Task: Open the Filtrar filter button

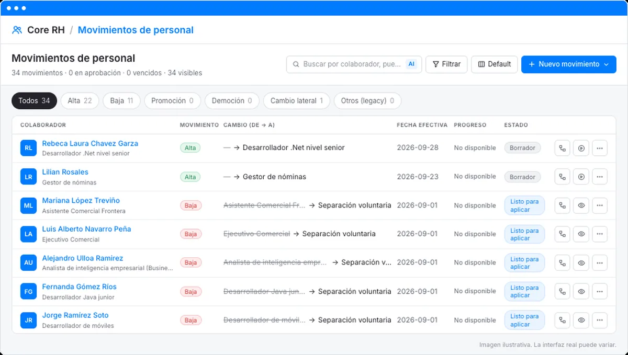Action: coord(446,64)
